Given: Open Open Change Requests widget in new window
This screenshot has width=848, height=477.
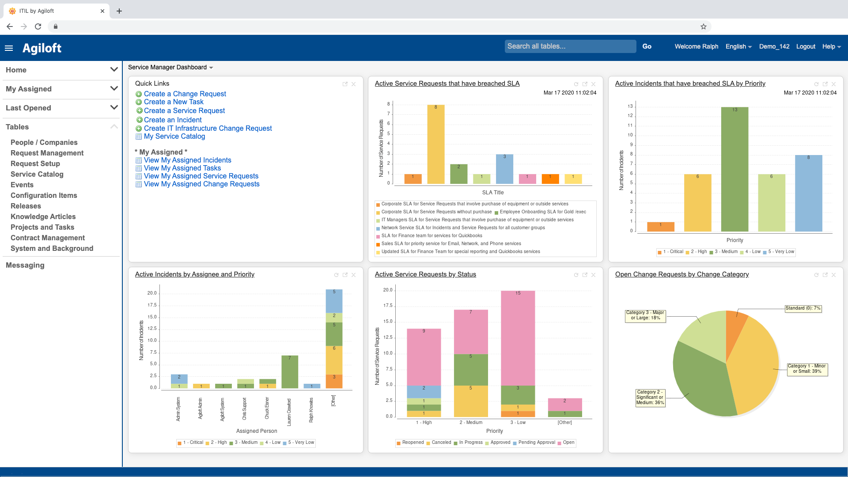Looking at the screenshot, I should [825, 275].
